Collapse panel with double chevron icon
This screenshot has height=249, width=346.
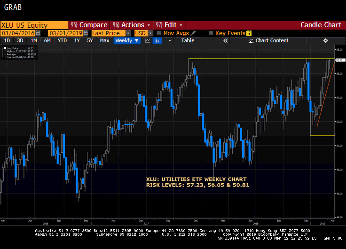click(x=225, y=40)
